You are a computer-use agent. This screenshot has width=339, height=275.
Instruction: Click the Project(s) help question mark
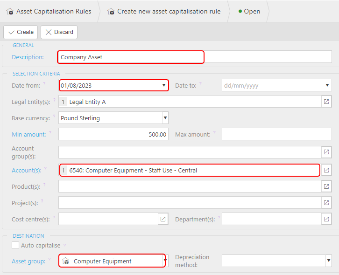[x=42, y=201]
